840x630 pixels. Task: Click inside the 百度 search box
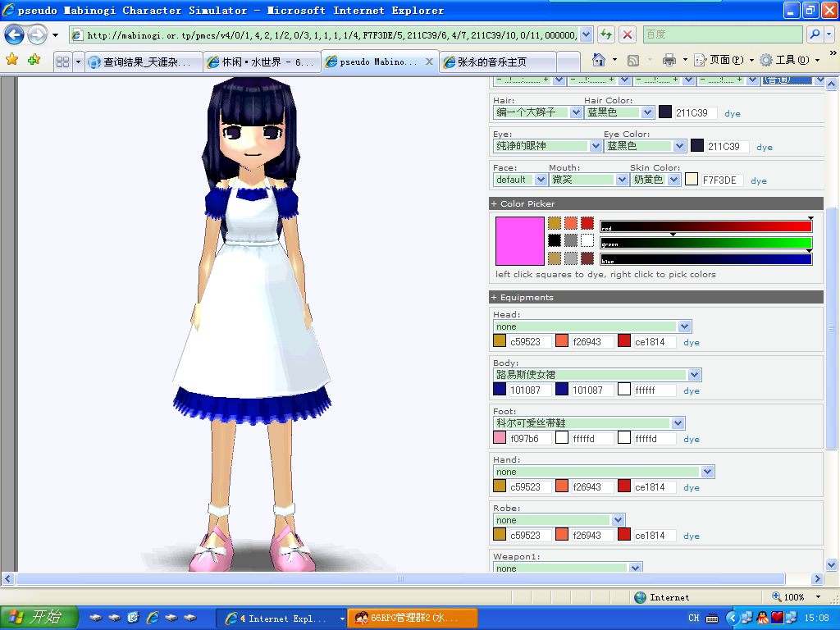point(724,34)
